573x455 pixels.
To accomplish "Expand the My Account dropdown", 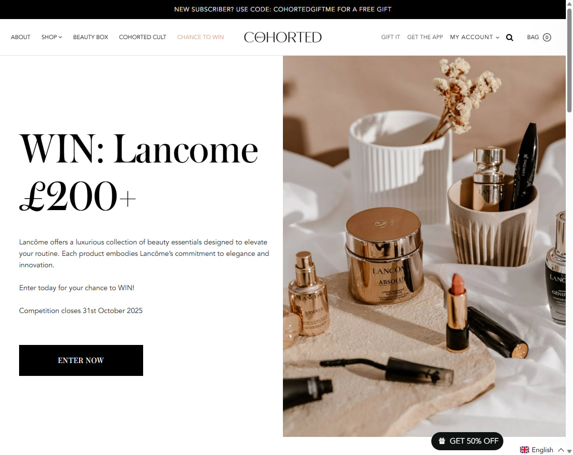I will click(x=475, y=37).
